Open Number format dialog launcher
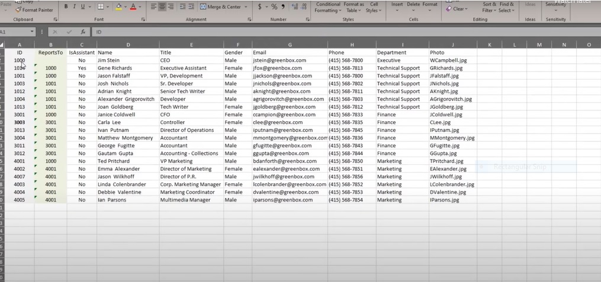Viewport: 601px width, 282px height. click(x=307, y=19)
